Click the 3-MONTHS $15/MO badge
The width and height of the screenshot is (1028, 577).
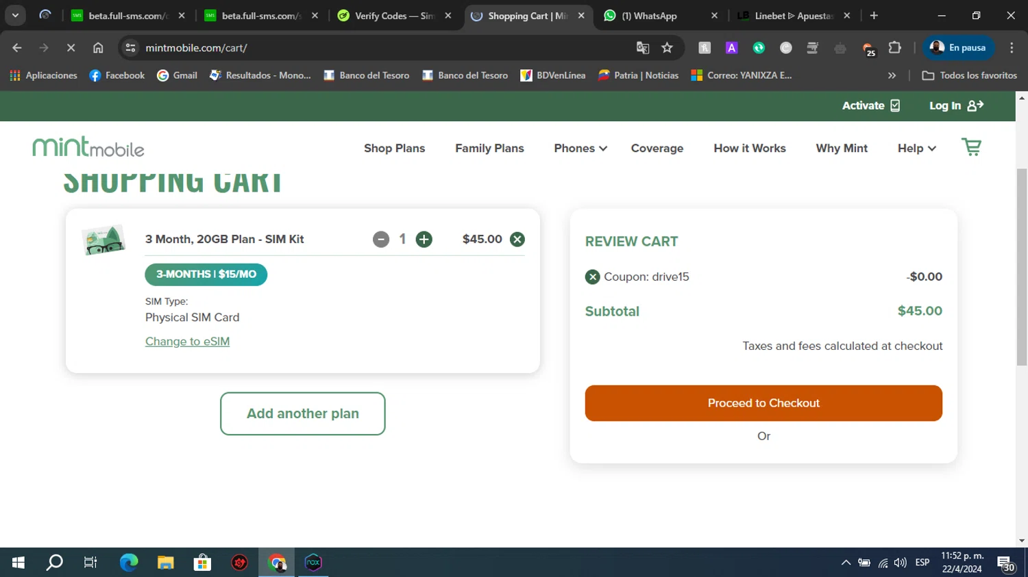(x=206, y=274)
